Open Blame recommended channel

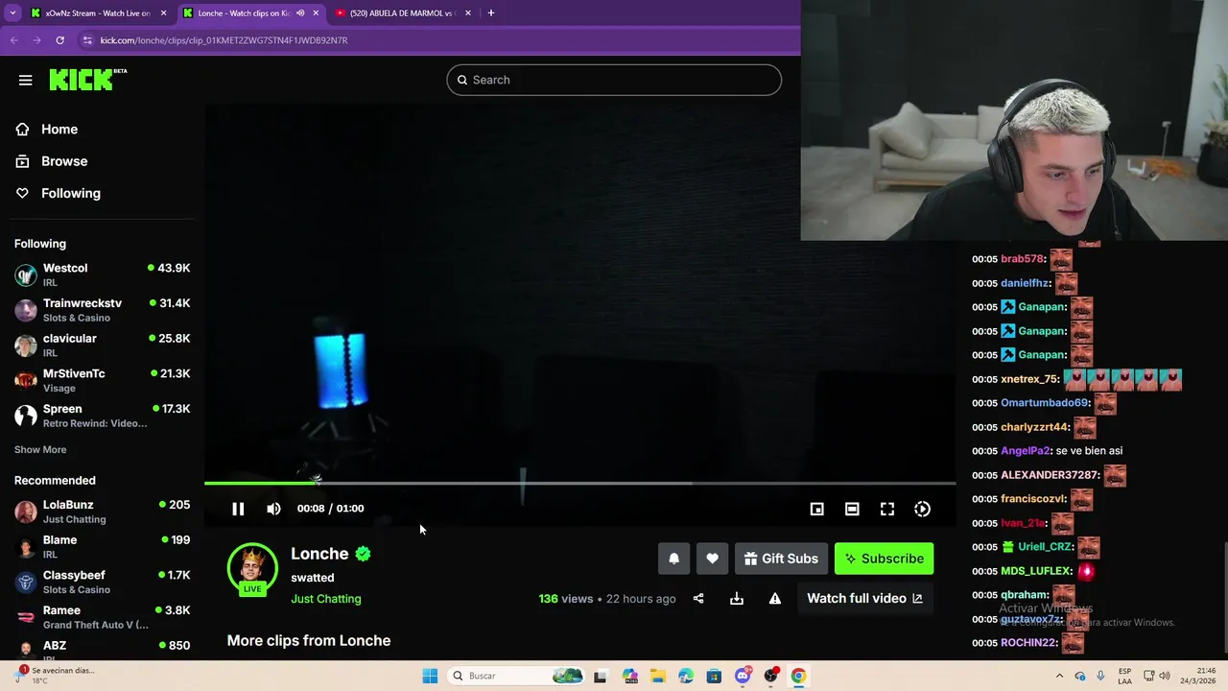(102, 546)
